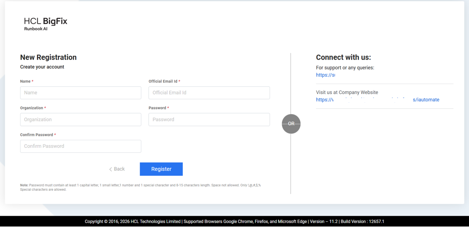Focus the Name input box

[x=81, y=93]
